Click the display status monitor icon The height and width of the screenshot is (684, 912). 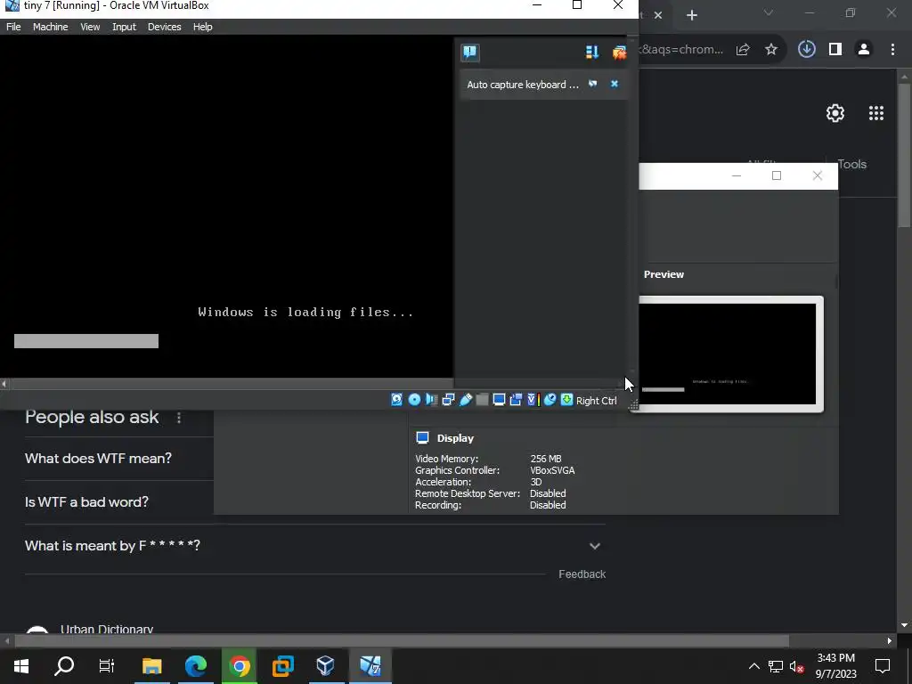499,400
